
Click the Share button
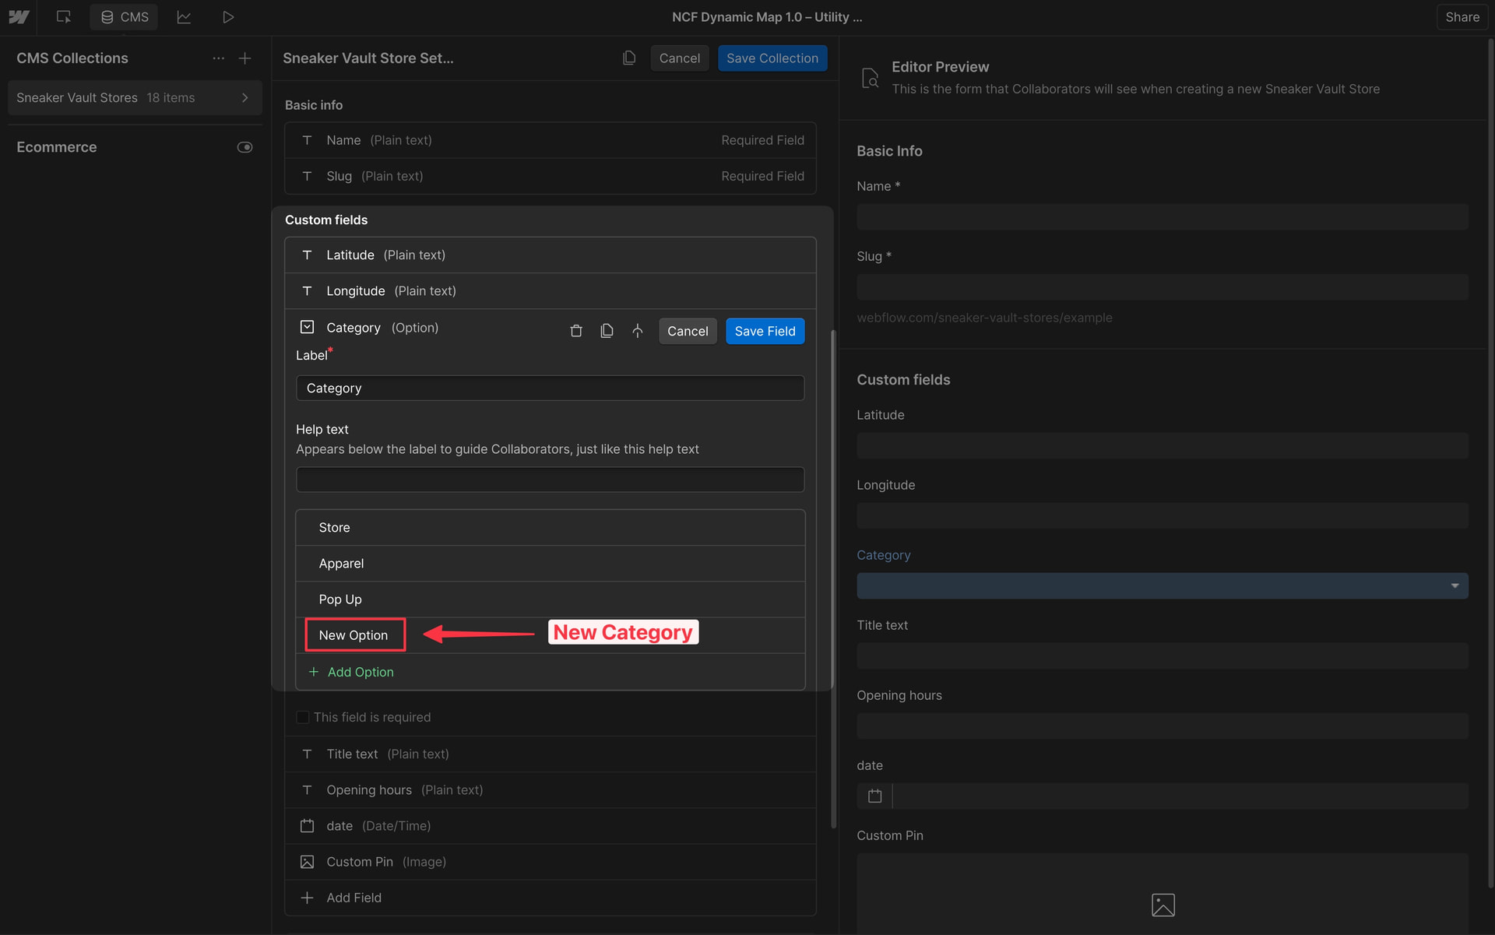1462,17
